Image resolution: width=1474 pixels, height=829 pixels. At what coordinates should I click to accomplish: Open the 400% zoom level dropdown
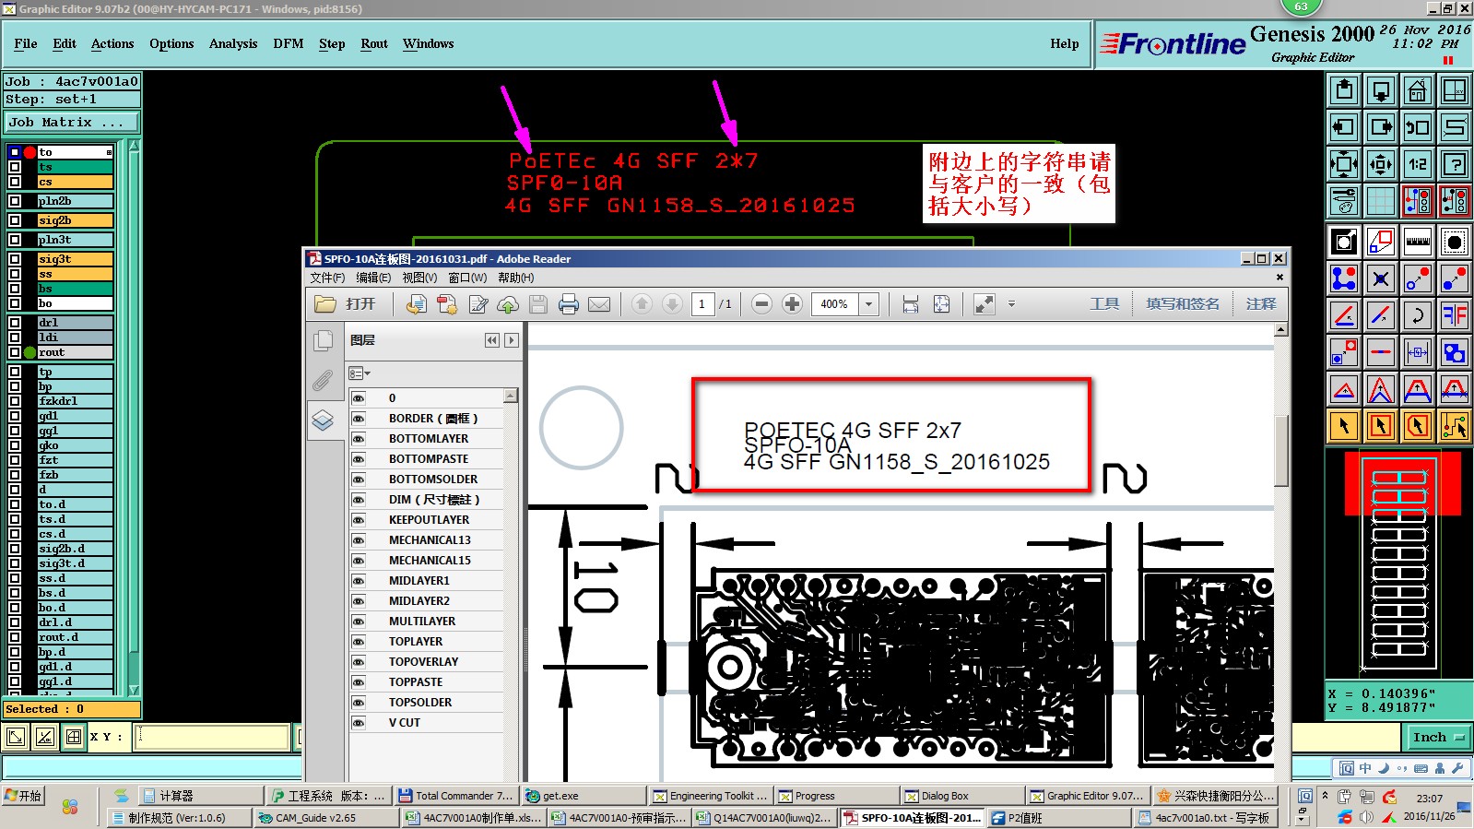point(868,304)
